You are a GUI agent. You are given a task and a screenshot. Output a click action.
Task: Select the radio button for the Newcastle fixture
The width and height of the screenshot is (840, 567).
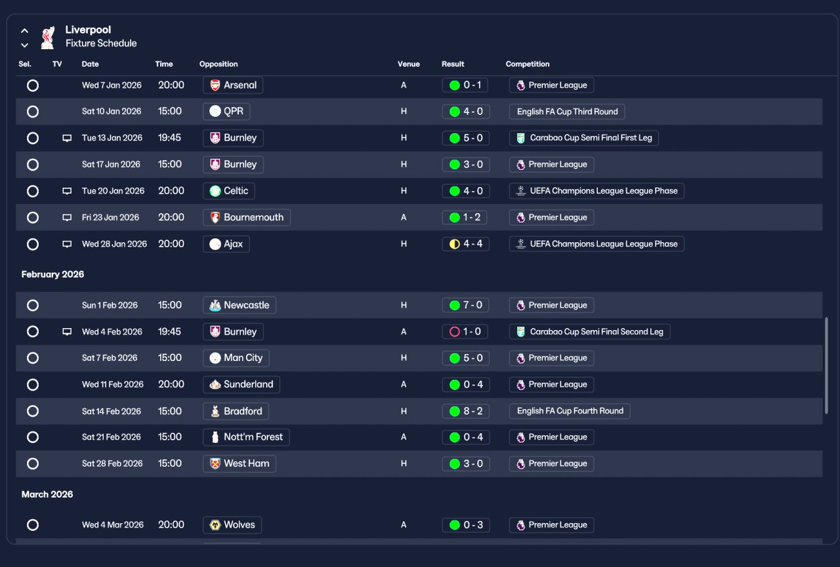point(33,305)
